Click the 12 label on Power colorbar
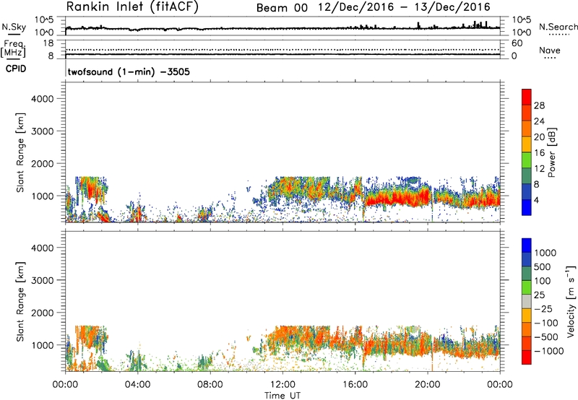This screenshot has width=578, height=400. pos(539,169)
